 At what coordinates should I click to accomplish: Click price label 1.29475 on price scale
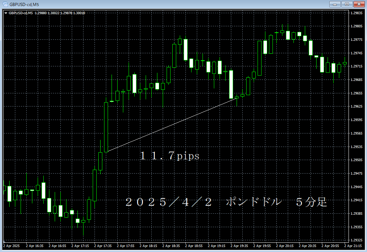click(356, 174)
